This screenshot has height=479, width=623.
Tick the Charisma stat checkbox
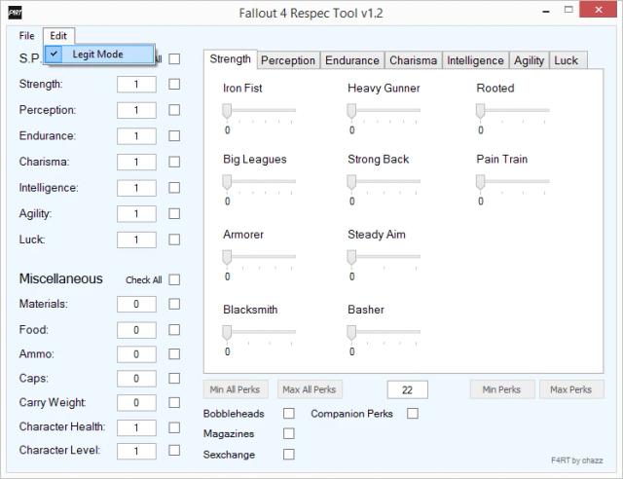point(174,162)
